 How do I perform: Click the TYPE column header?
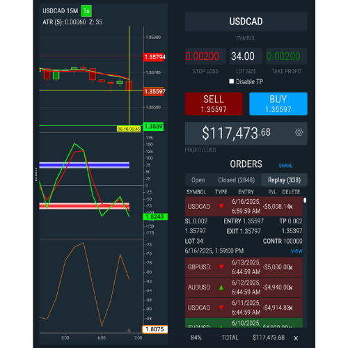coord(221,192)
